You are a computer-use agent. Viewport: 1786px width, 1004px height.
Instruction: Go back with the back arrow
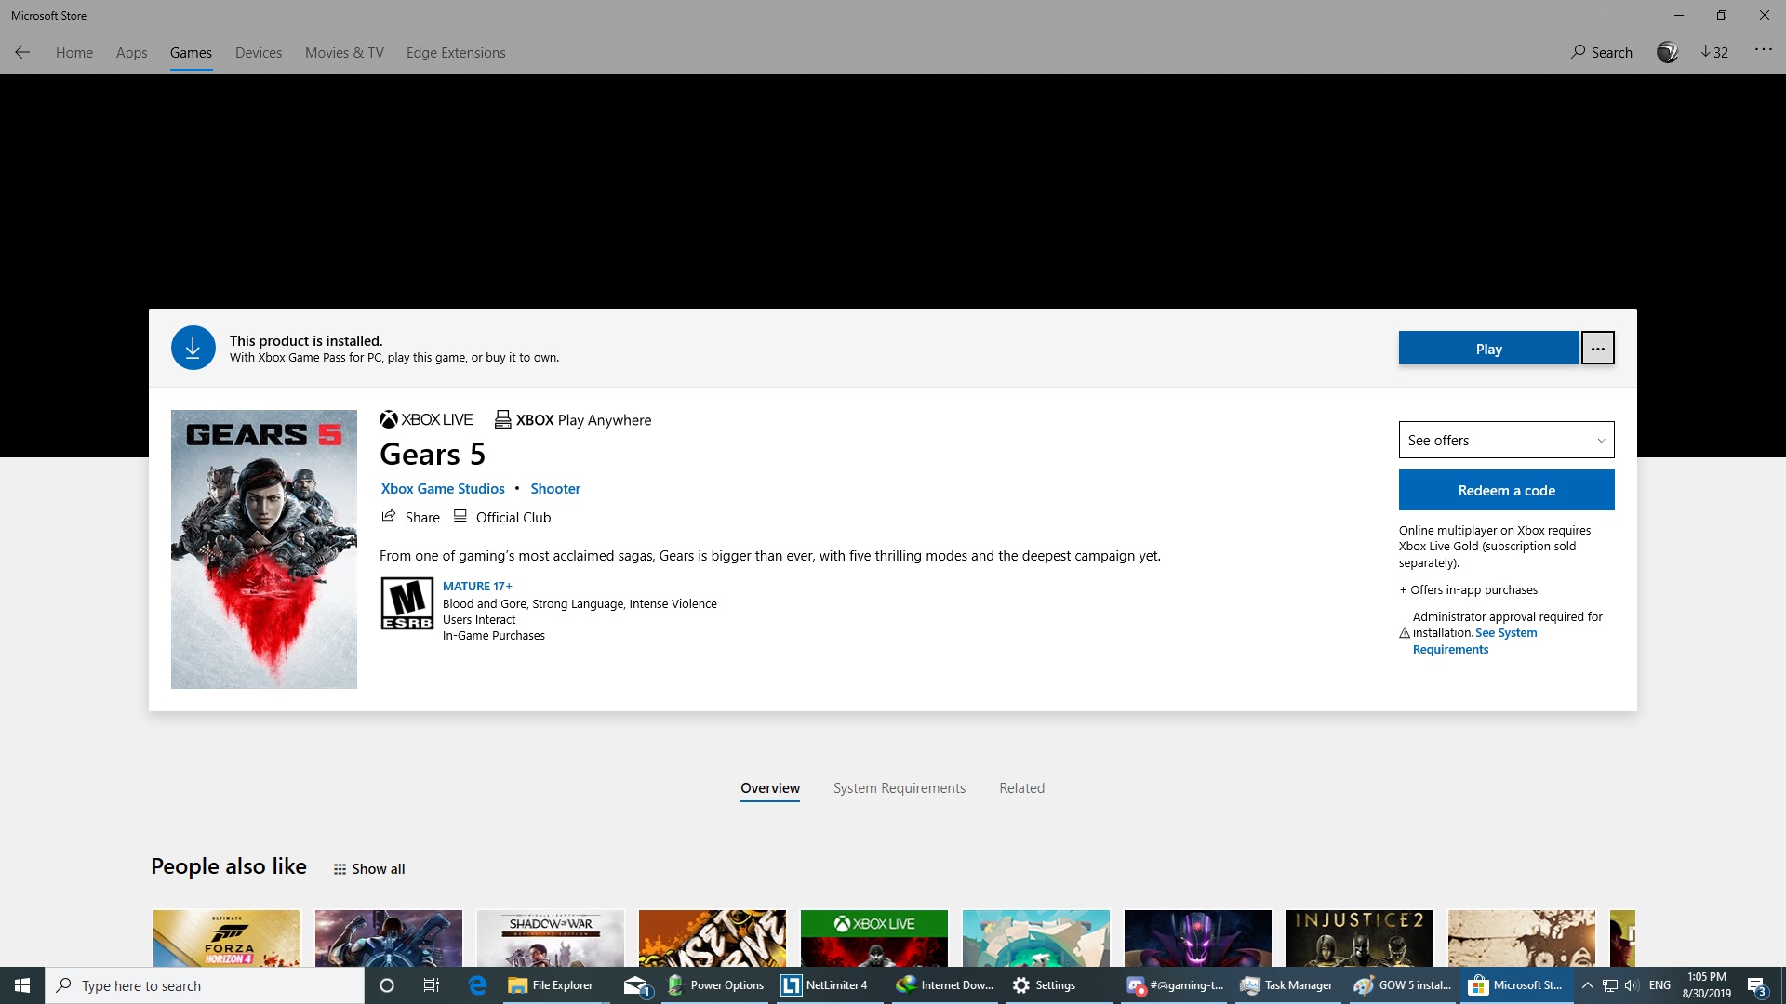coord(22,52)
